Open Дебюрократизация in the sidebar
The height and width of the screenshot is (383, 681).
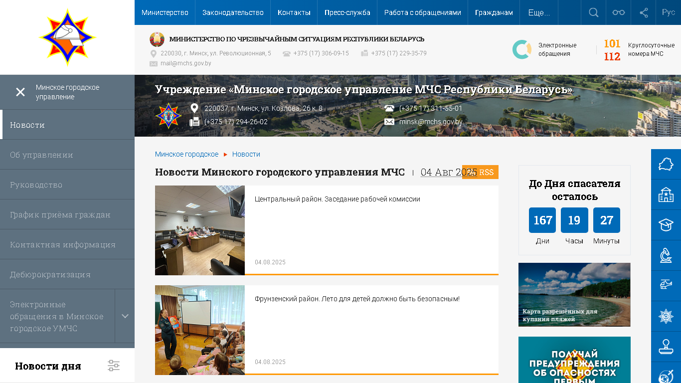click(x=67, y=274)
